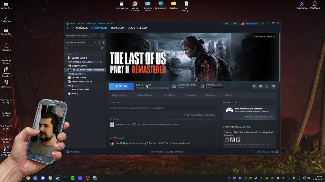This screenshot has height=182, width=325.
Task: Open İndirmeler downloads status
Action: [x=168, y=152]
